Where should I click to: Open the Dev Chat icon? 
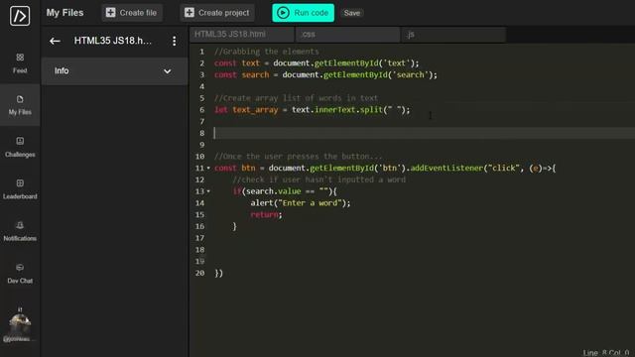[20, 267]
